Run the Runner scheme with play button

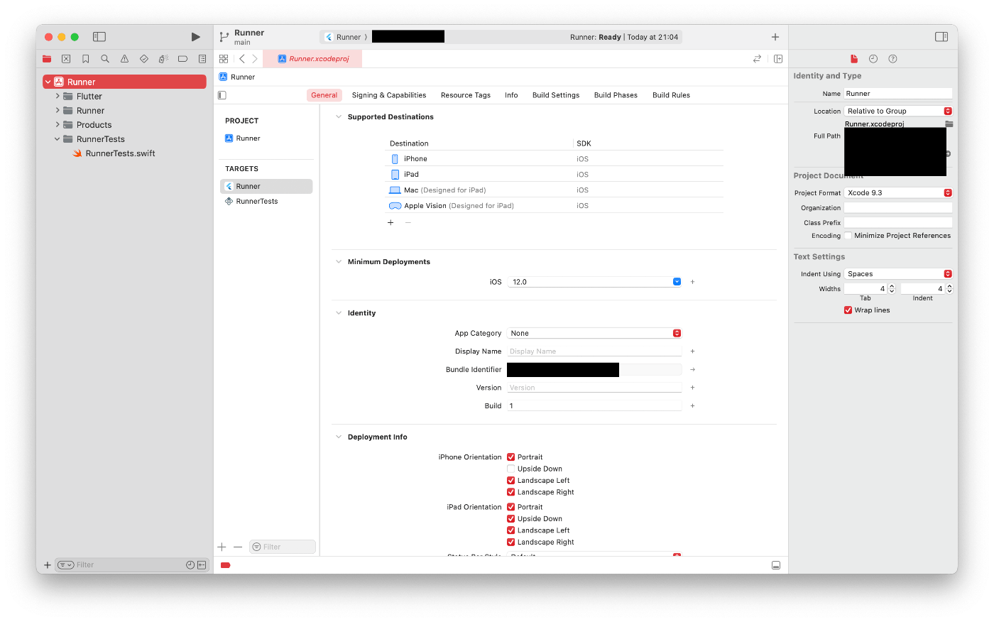[x=195, y=37]
